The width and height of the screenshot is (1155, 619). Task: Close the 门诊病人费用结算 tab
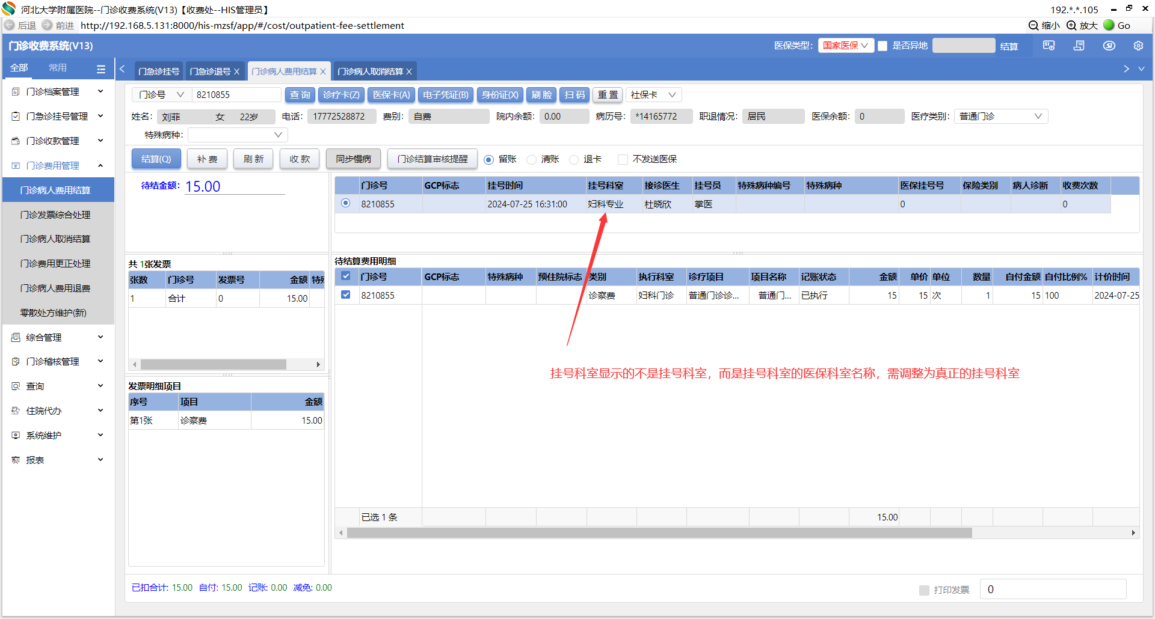point(323,72)
